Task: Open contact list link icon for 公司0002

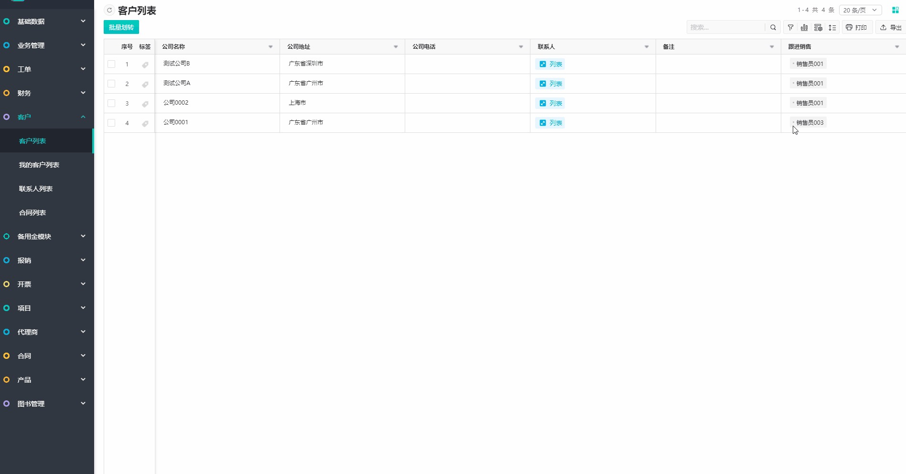Action: tap(543, 103)
